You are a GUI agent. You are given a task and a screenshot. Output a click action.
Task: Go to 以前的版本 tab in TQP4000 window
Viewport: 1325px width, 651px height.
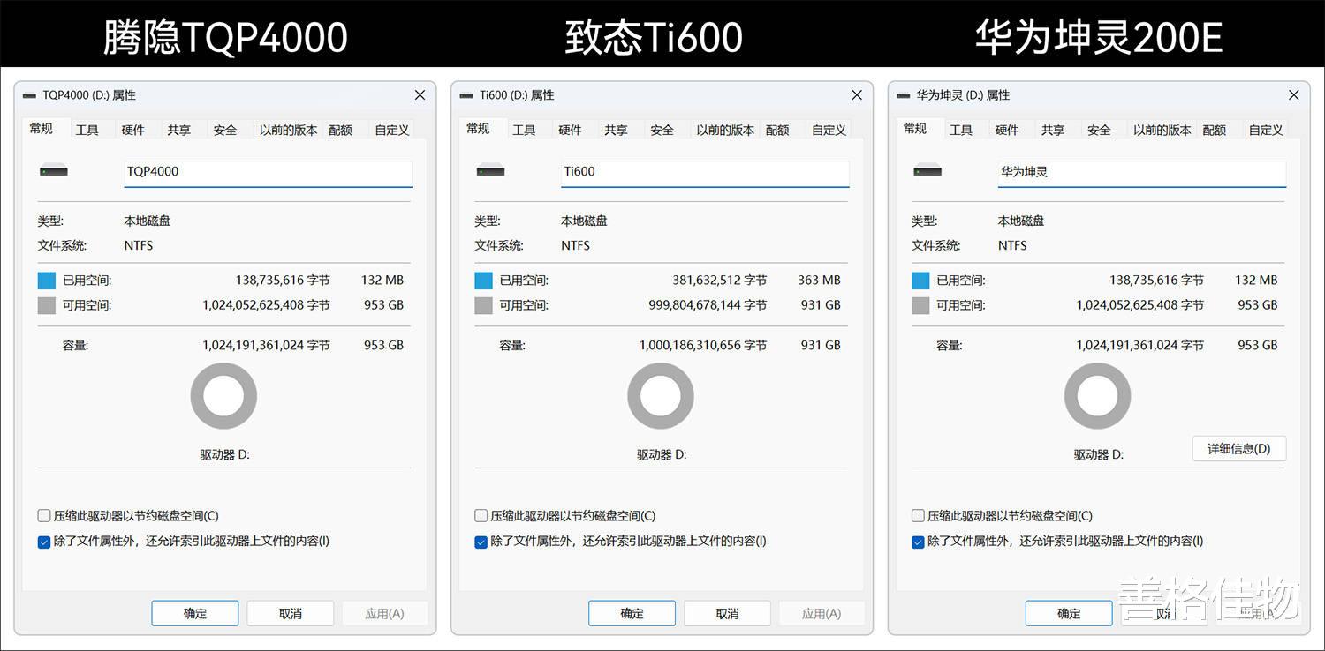(x=288, y=130)
